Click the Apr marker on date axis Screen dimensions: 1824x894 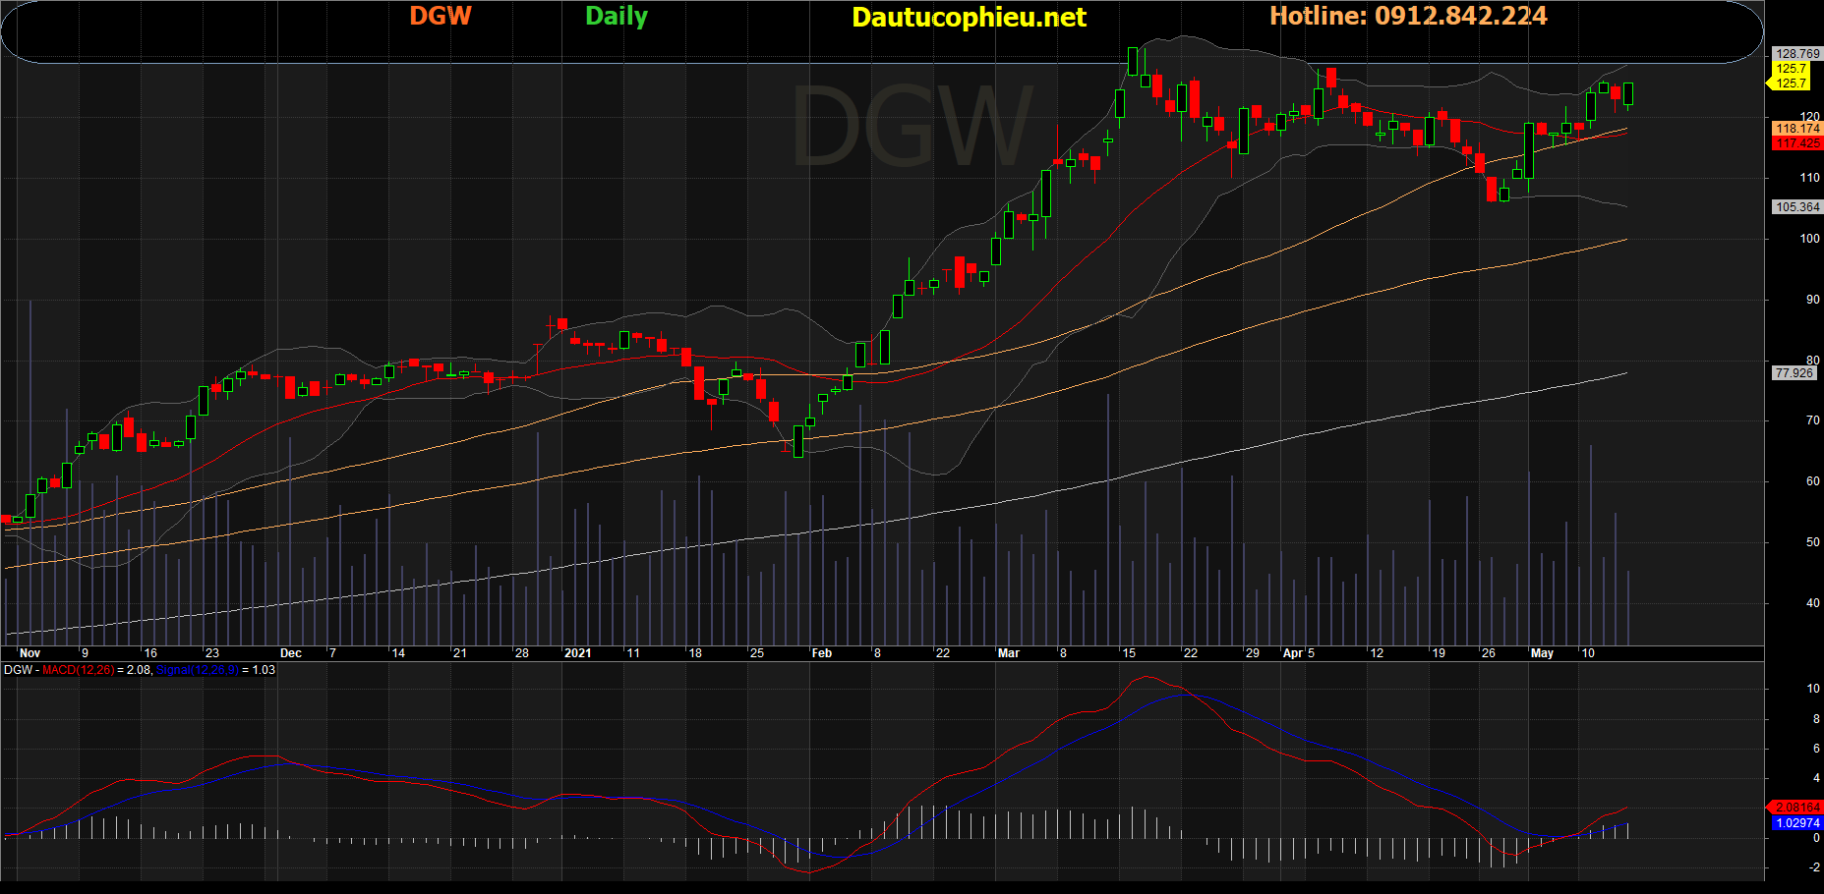(1293, 653)
